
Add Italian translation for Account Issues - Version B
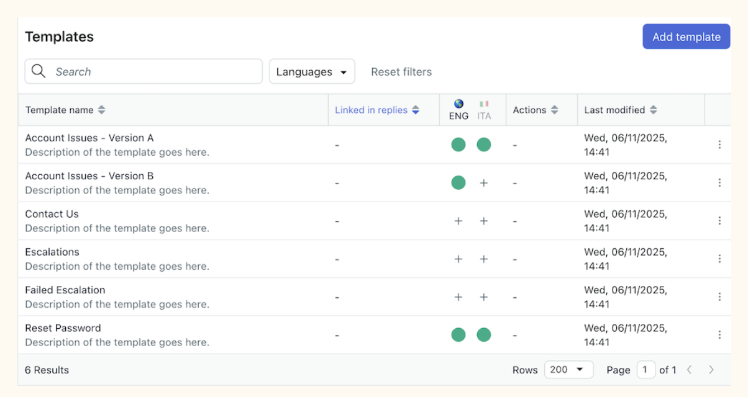(x=483, y=183)
